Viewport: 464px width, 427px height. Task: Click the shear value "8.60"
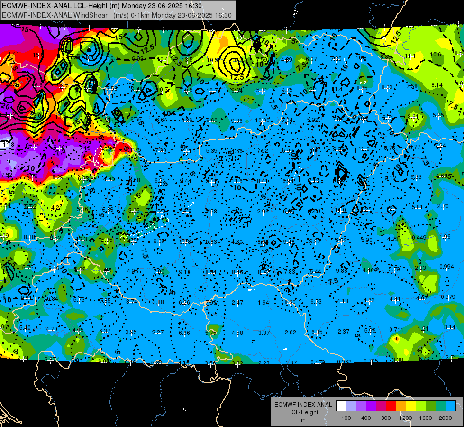[x=290, y=302]
